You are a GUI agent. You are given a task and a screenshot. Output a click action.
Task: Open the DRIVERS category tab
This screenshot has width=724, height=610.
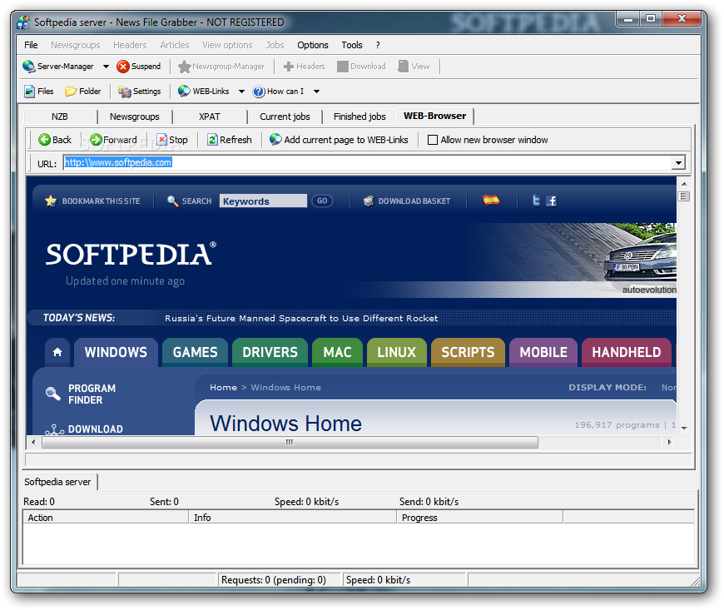[270, 352]
